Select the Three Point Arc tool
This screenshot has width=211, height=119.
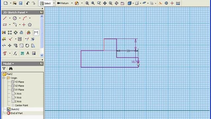(25, 18)
